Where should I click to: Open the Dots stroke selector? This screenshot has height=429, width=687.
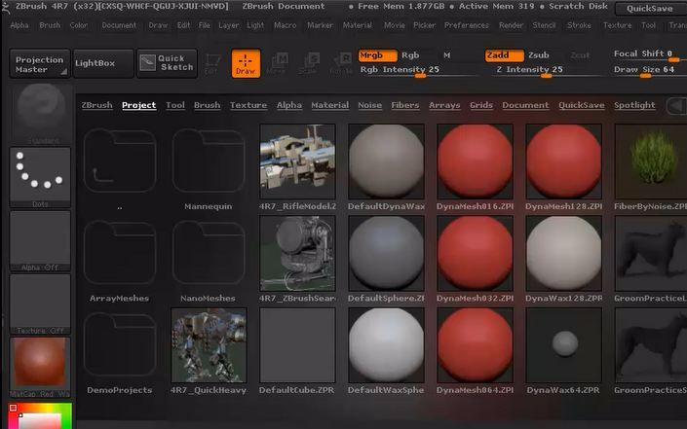[x=40, y=177]
